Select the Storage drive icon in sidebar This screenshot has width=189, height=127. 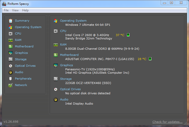click(x=11, y=59)
